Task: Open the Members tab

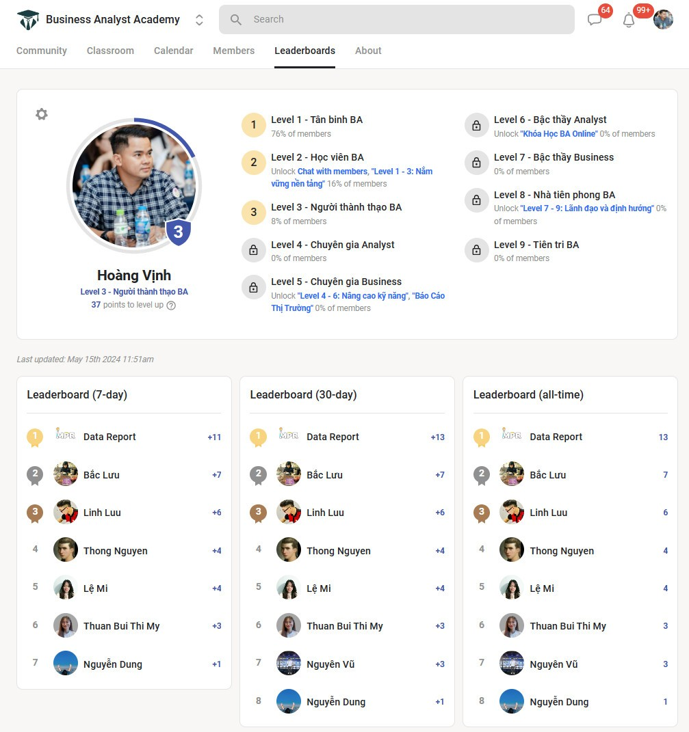Action: click(x=233, y=51)
